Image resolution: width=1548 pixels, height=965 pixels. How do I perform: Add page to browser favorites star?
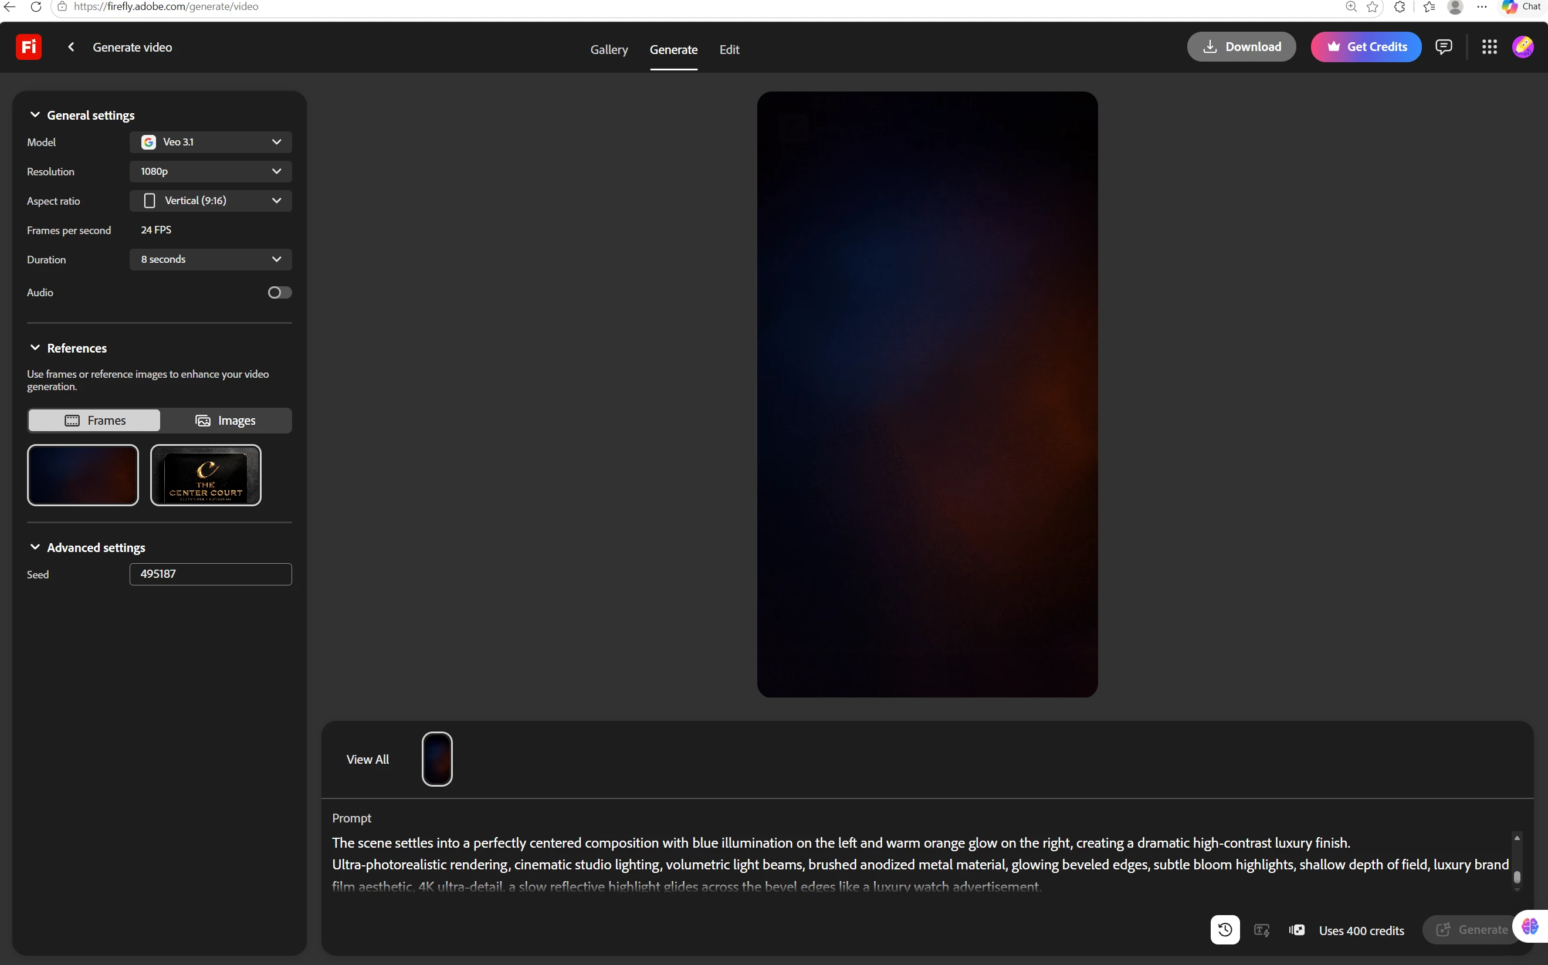click(x=1373, y=6)
